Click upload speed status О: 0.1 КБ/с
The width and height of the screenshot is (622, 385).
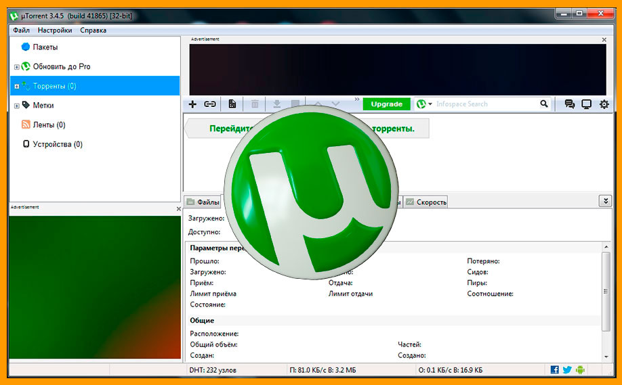(451, 370)
